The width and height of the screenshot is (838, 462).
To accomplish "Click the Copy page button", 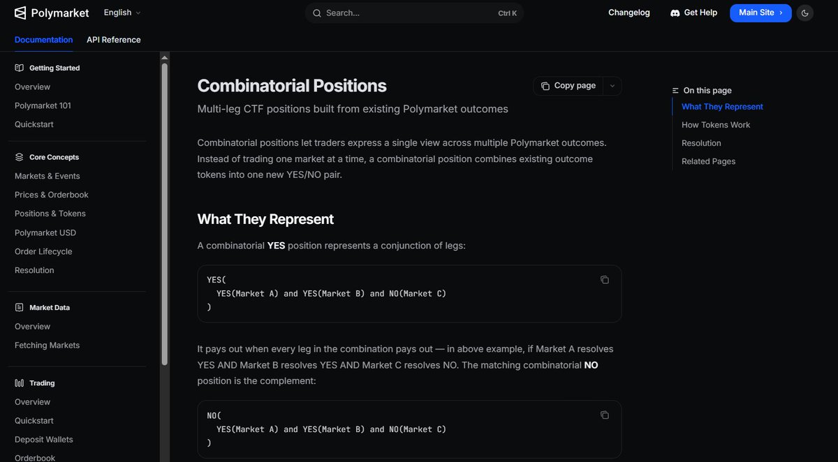I will (568, 86).
